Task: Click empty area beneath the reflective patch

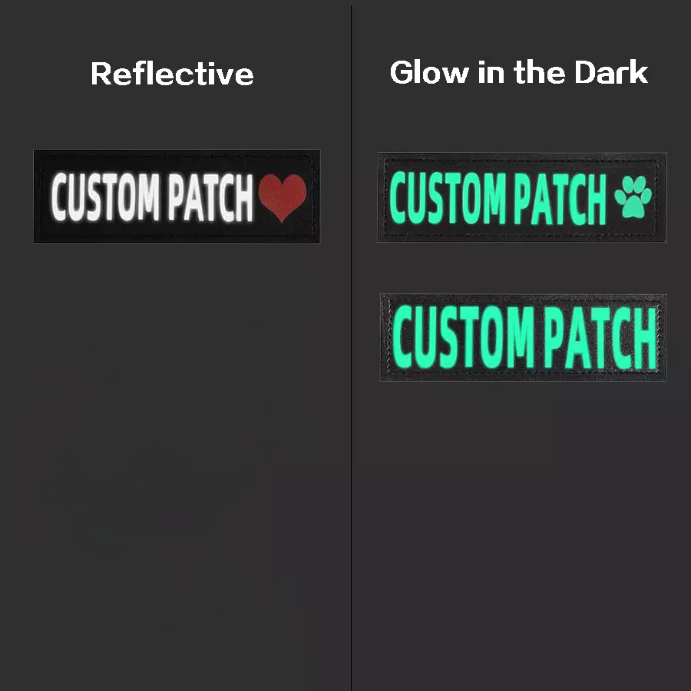Action: (177, 441)
